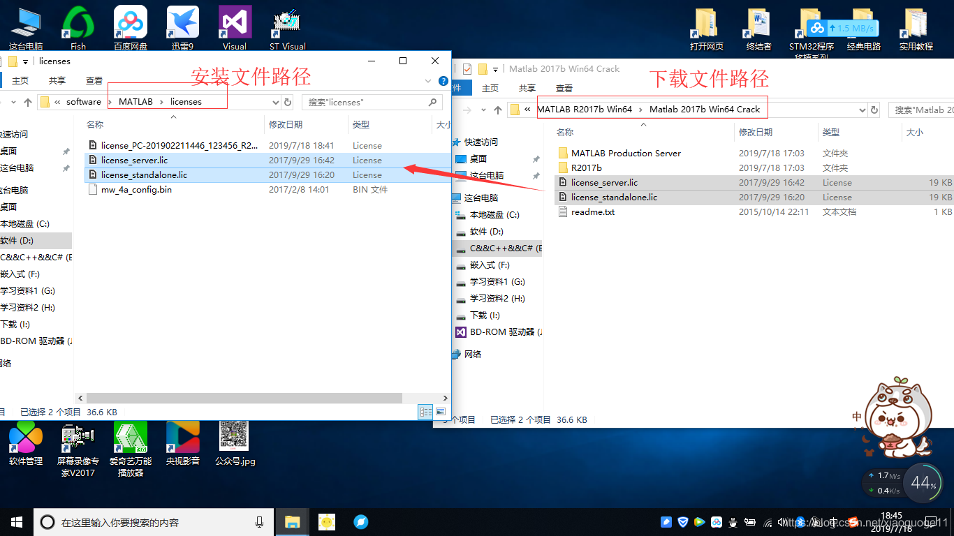The image size is (954, 536).
Task: Expand address history dropdown in licenses window
Action: (x=275, y=102)
